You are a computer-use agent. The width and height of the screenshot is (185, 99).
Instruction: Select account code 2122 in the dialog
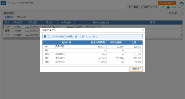click(47, 62)
